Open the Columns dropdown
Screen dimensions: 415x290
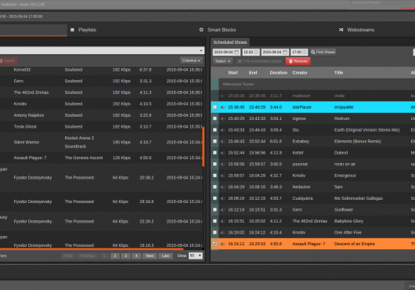click(x=191, y=60)
